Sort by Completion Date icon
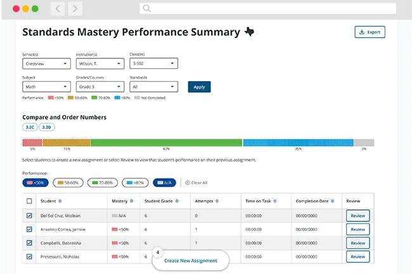This screenshot has width=412, height=274. (332, 201)
